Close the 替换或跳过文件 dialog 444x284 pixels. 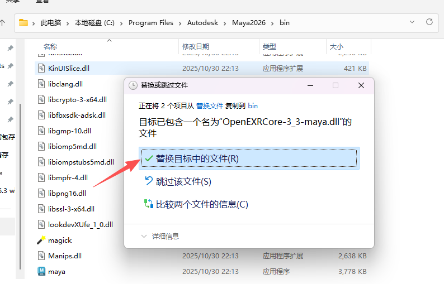(x=361, y=85)
